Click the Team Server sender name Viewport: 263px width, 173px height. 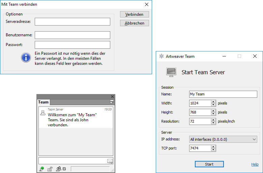55,109
